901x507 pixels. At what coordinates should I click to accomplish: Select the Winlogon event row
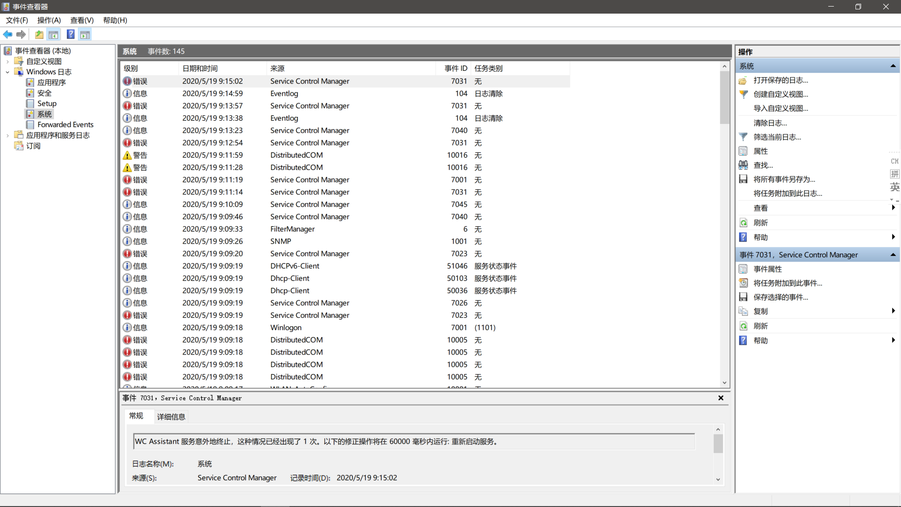[286, 327]
